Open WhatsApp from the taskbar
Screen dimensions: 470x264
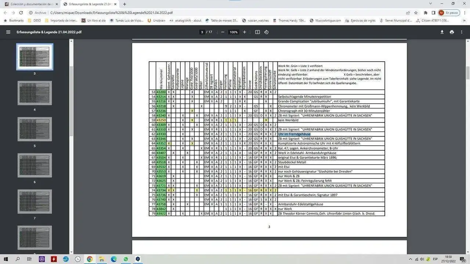[126, 259]
